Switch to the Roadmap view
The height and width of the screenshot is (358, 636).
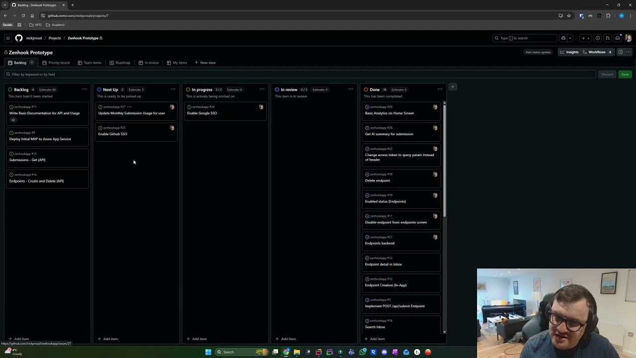[120, 63]
